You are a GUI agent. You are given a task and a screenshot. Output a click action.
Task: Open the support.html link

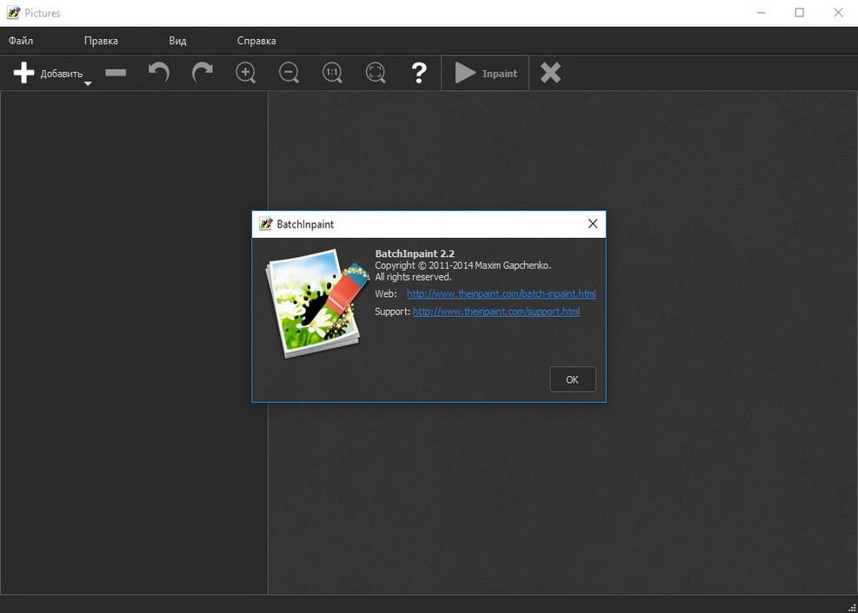pos(496,312)
